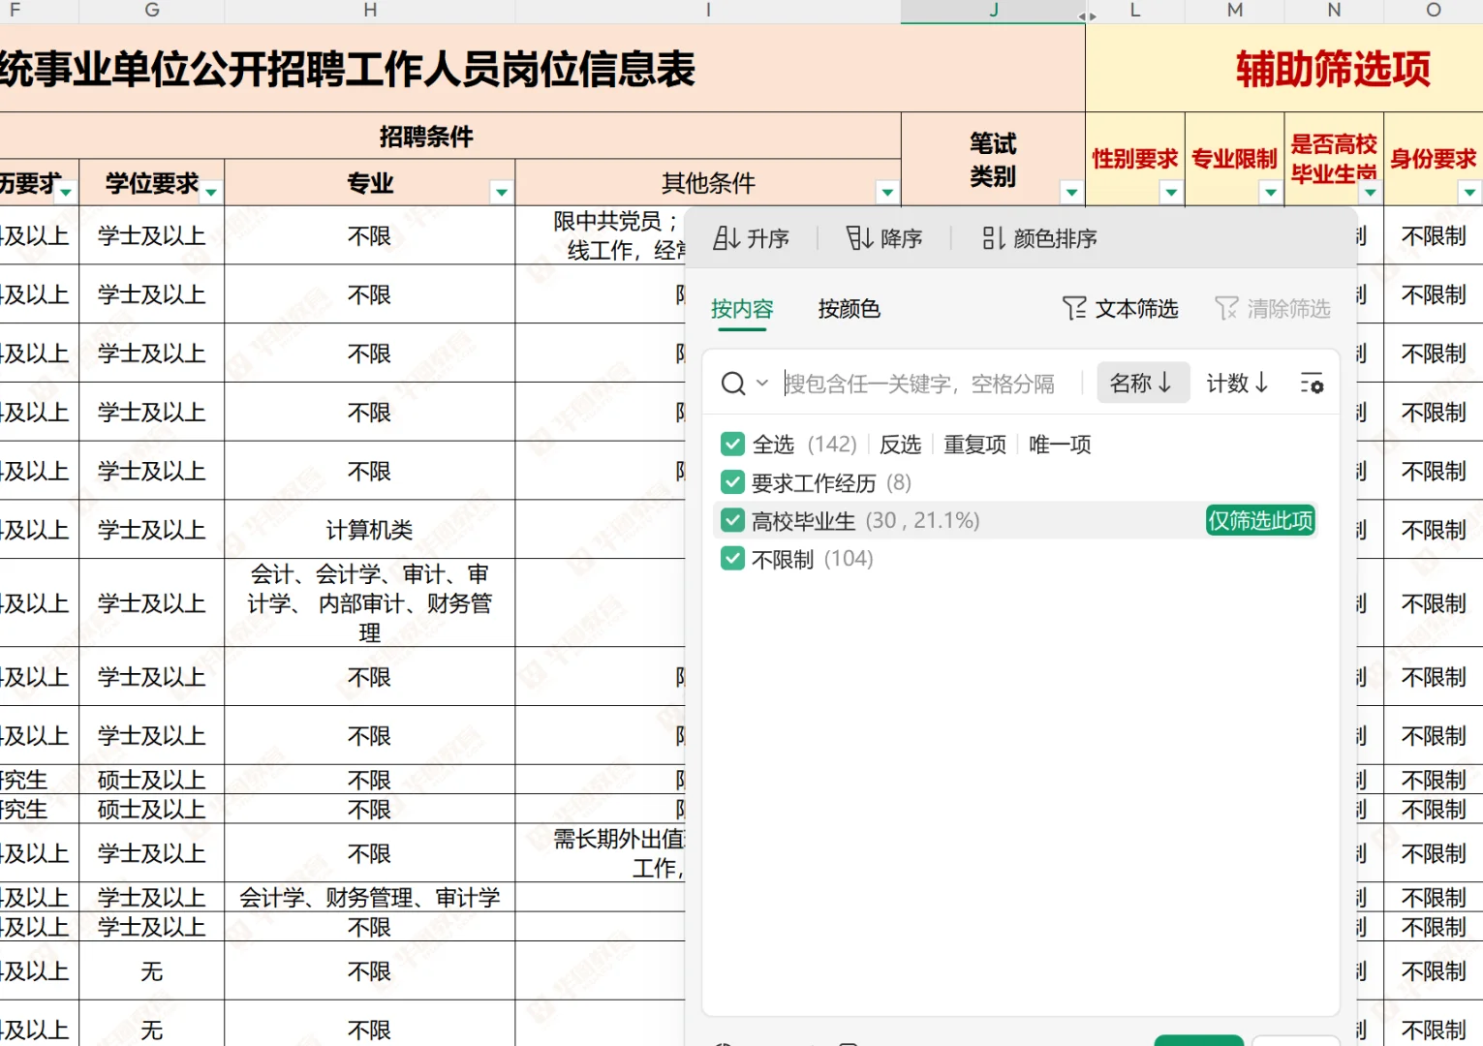Click the title 公开招聘工作人员岗位信息表

443,69
